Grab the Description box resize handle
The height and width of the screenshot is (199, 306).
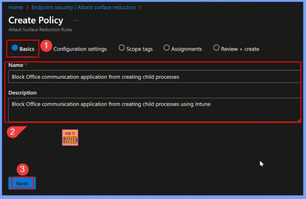coord(298,120)
